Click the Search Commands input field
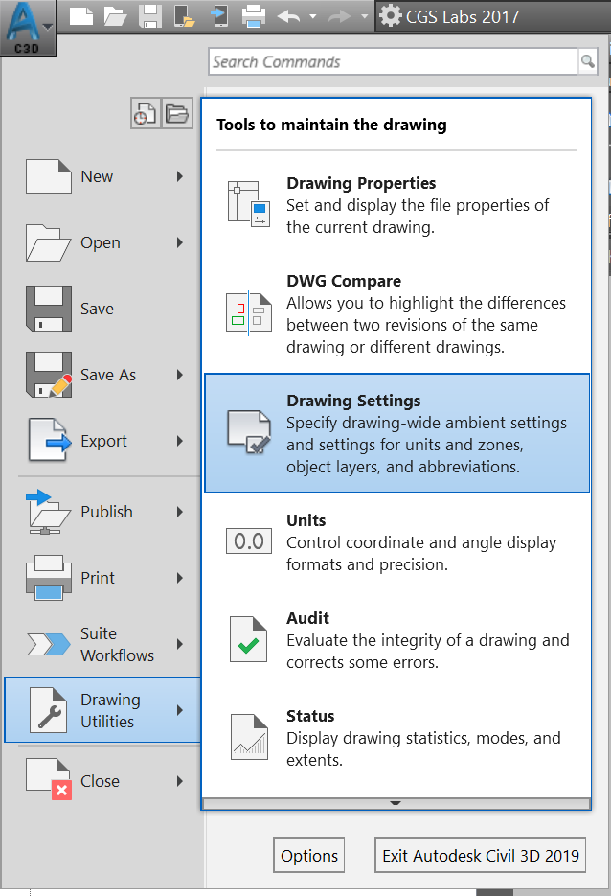611x896 pixels. [394, 61]
